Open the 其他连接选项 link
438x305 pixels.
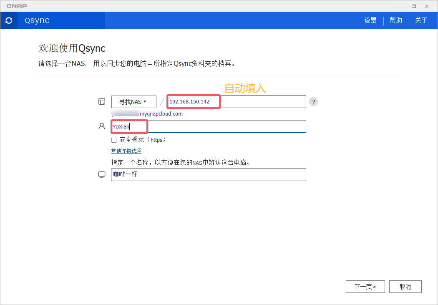[126, 151]
